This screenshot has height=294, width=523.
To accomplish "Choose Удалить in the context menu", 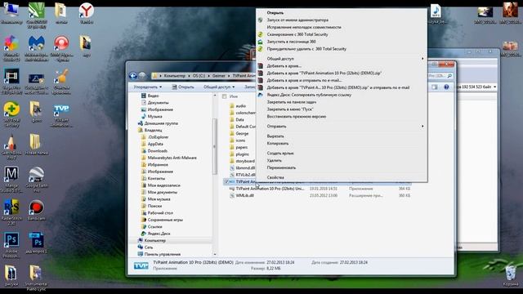I will pos(342,161).
